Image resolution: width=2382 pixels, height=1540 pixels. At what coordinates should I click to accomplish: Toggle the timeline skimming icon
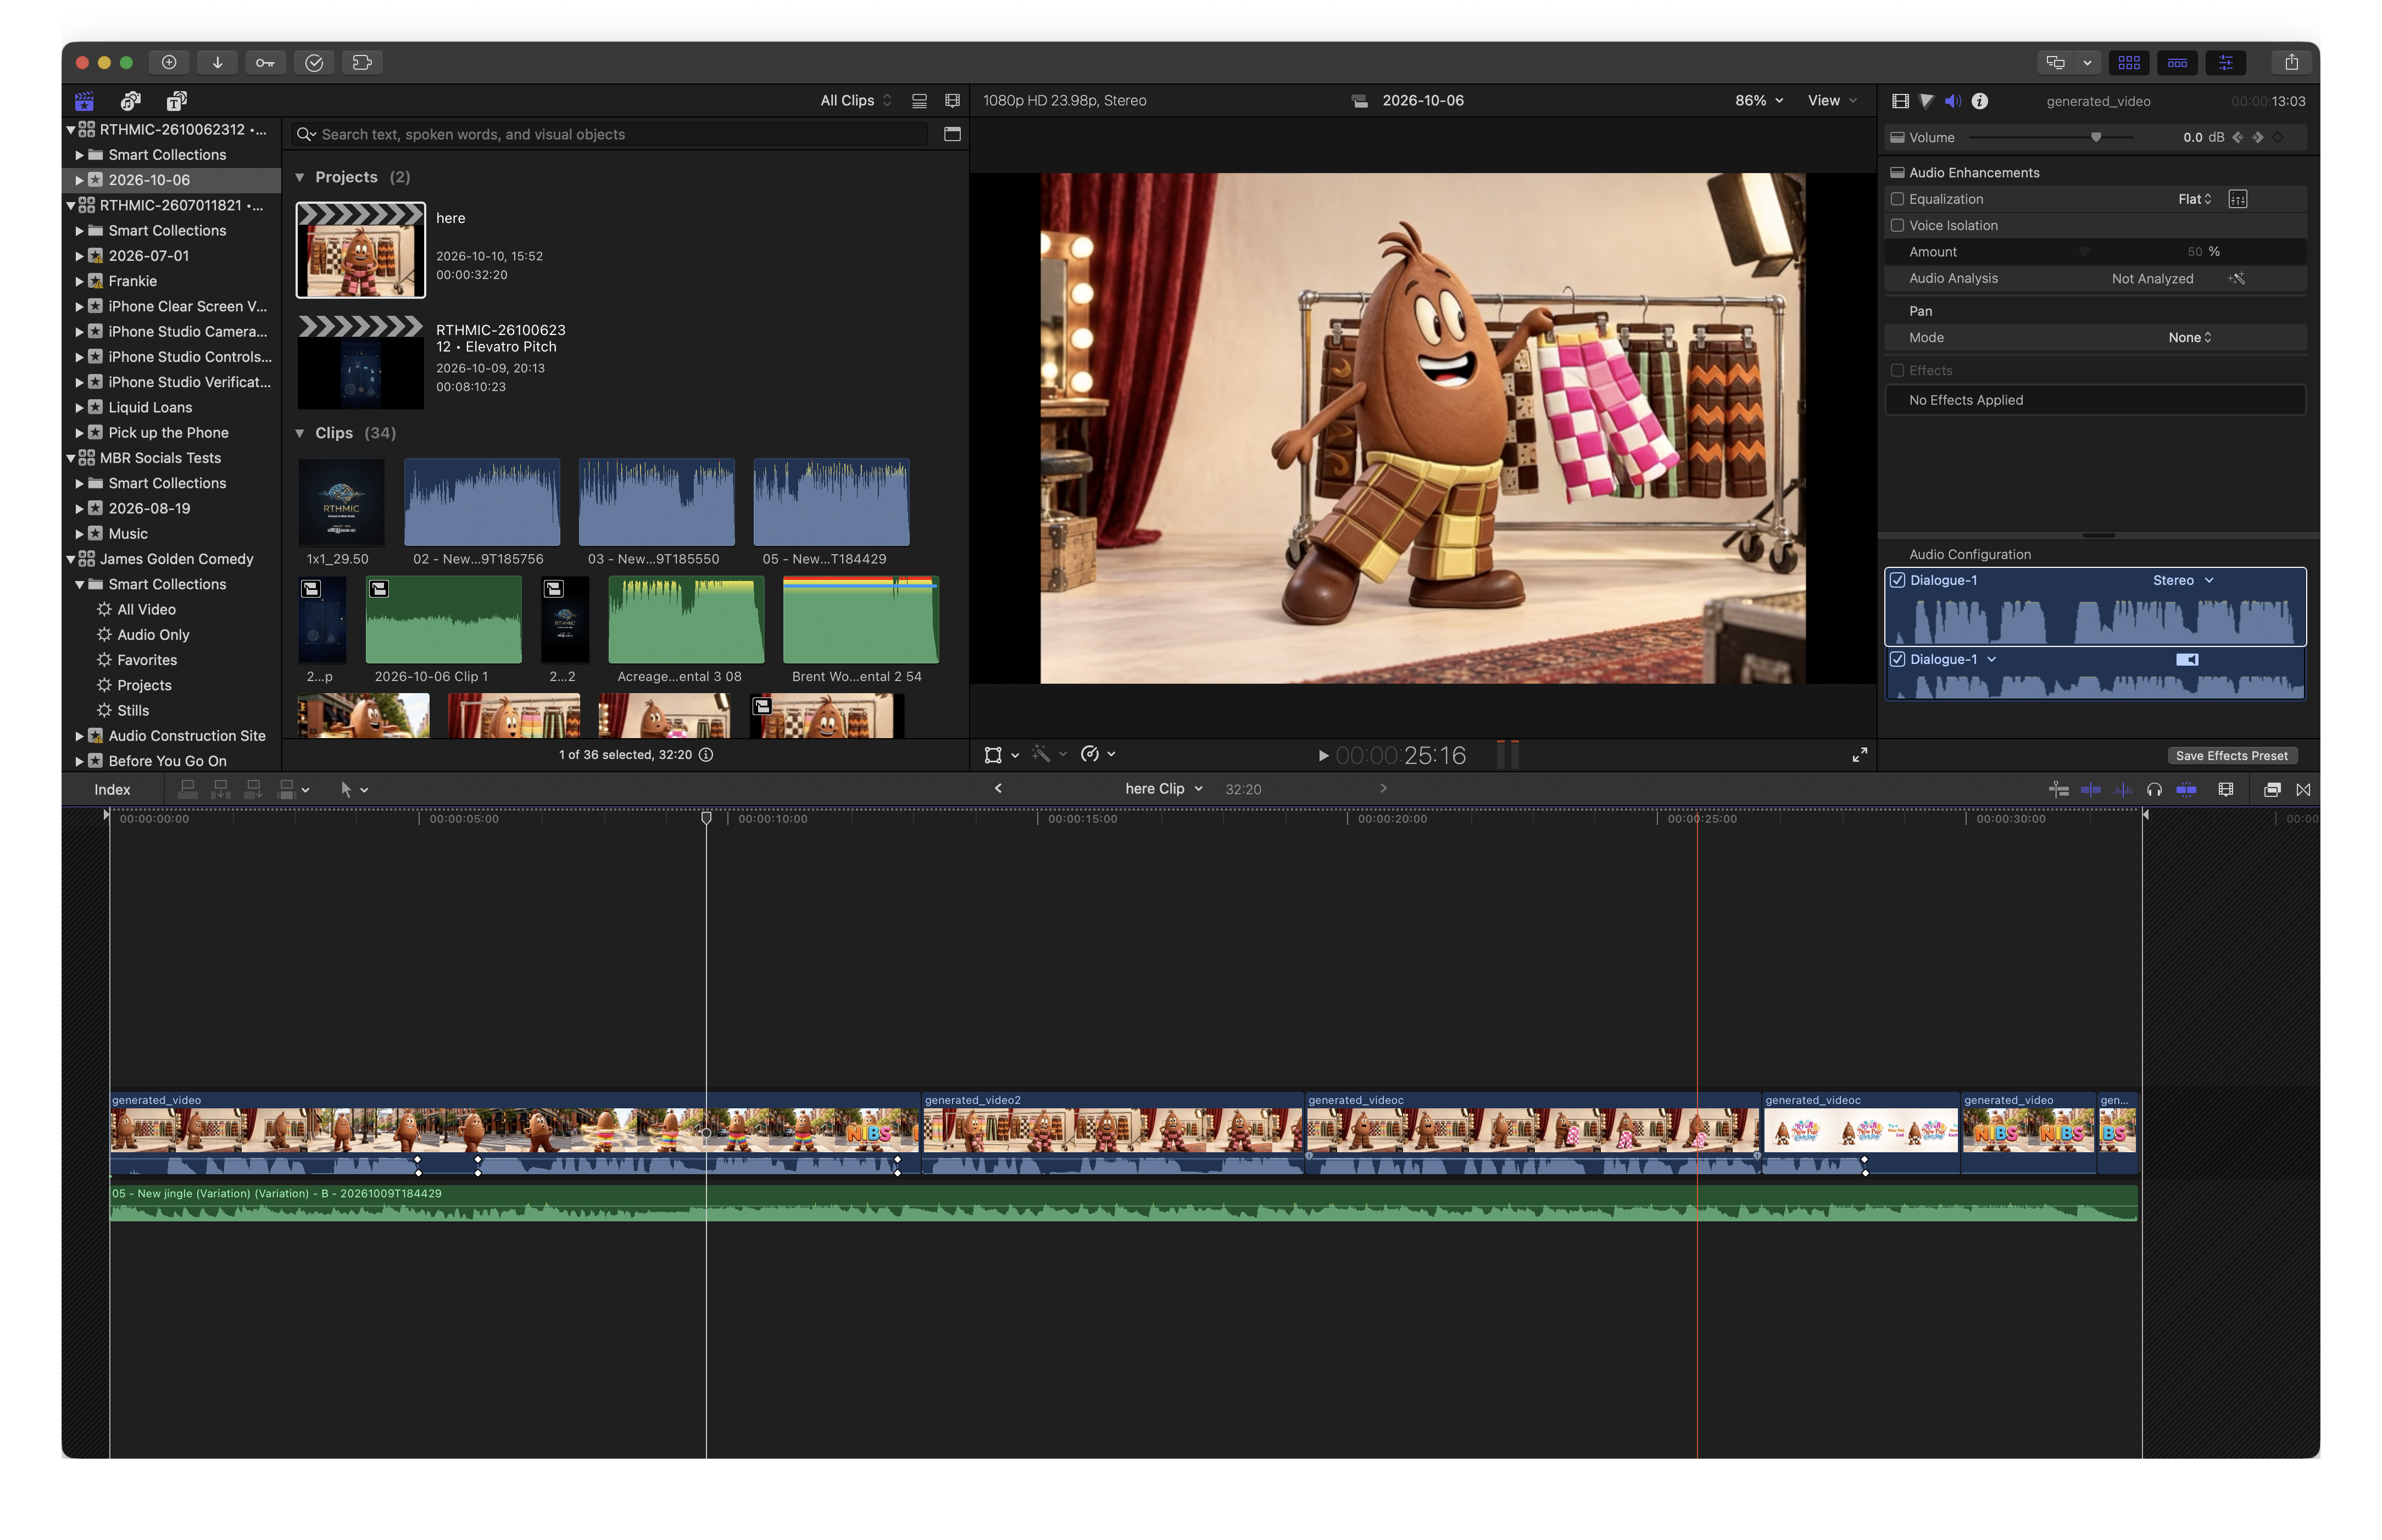[x=2091, y=789]
